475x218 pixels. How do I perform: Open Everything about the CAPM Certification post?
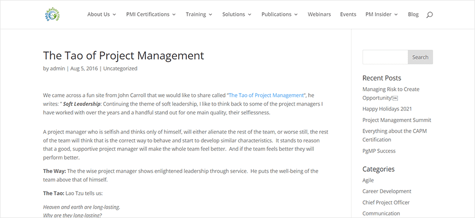point(394,135)
